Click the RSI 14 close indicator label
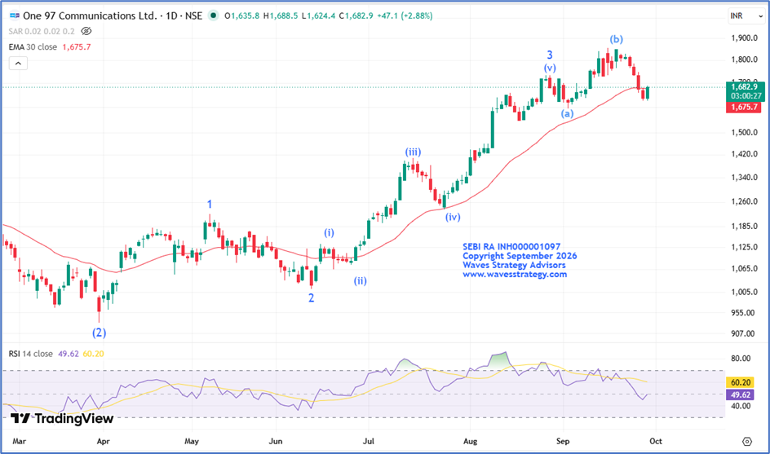This screenshot has height=454, width=770. (x=30, y=354)
